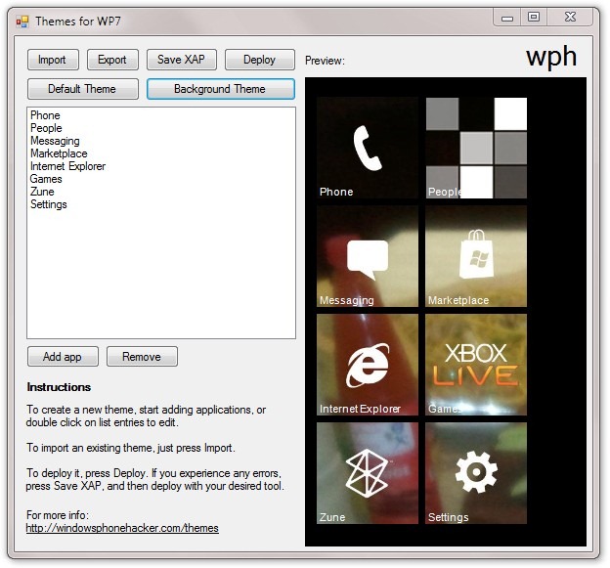This screenshot has height=568, width=610.
Task: Select the Settings gear tile
Action: [476, 473]
